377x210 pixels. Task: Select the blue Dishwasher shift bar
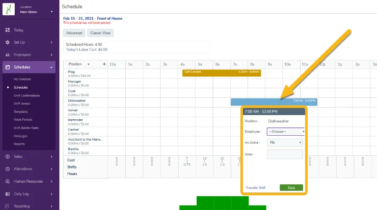tap(274, 102)
